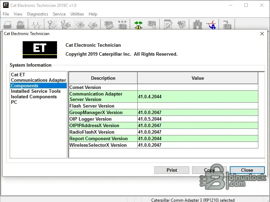
Task: Open the Diagnostics menu
Action: pos(37,14)
